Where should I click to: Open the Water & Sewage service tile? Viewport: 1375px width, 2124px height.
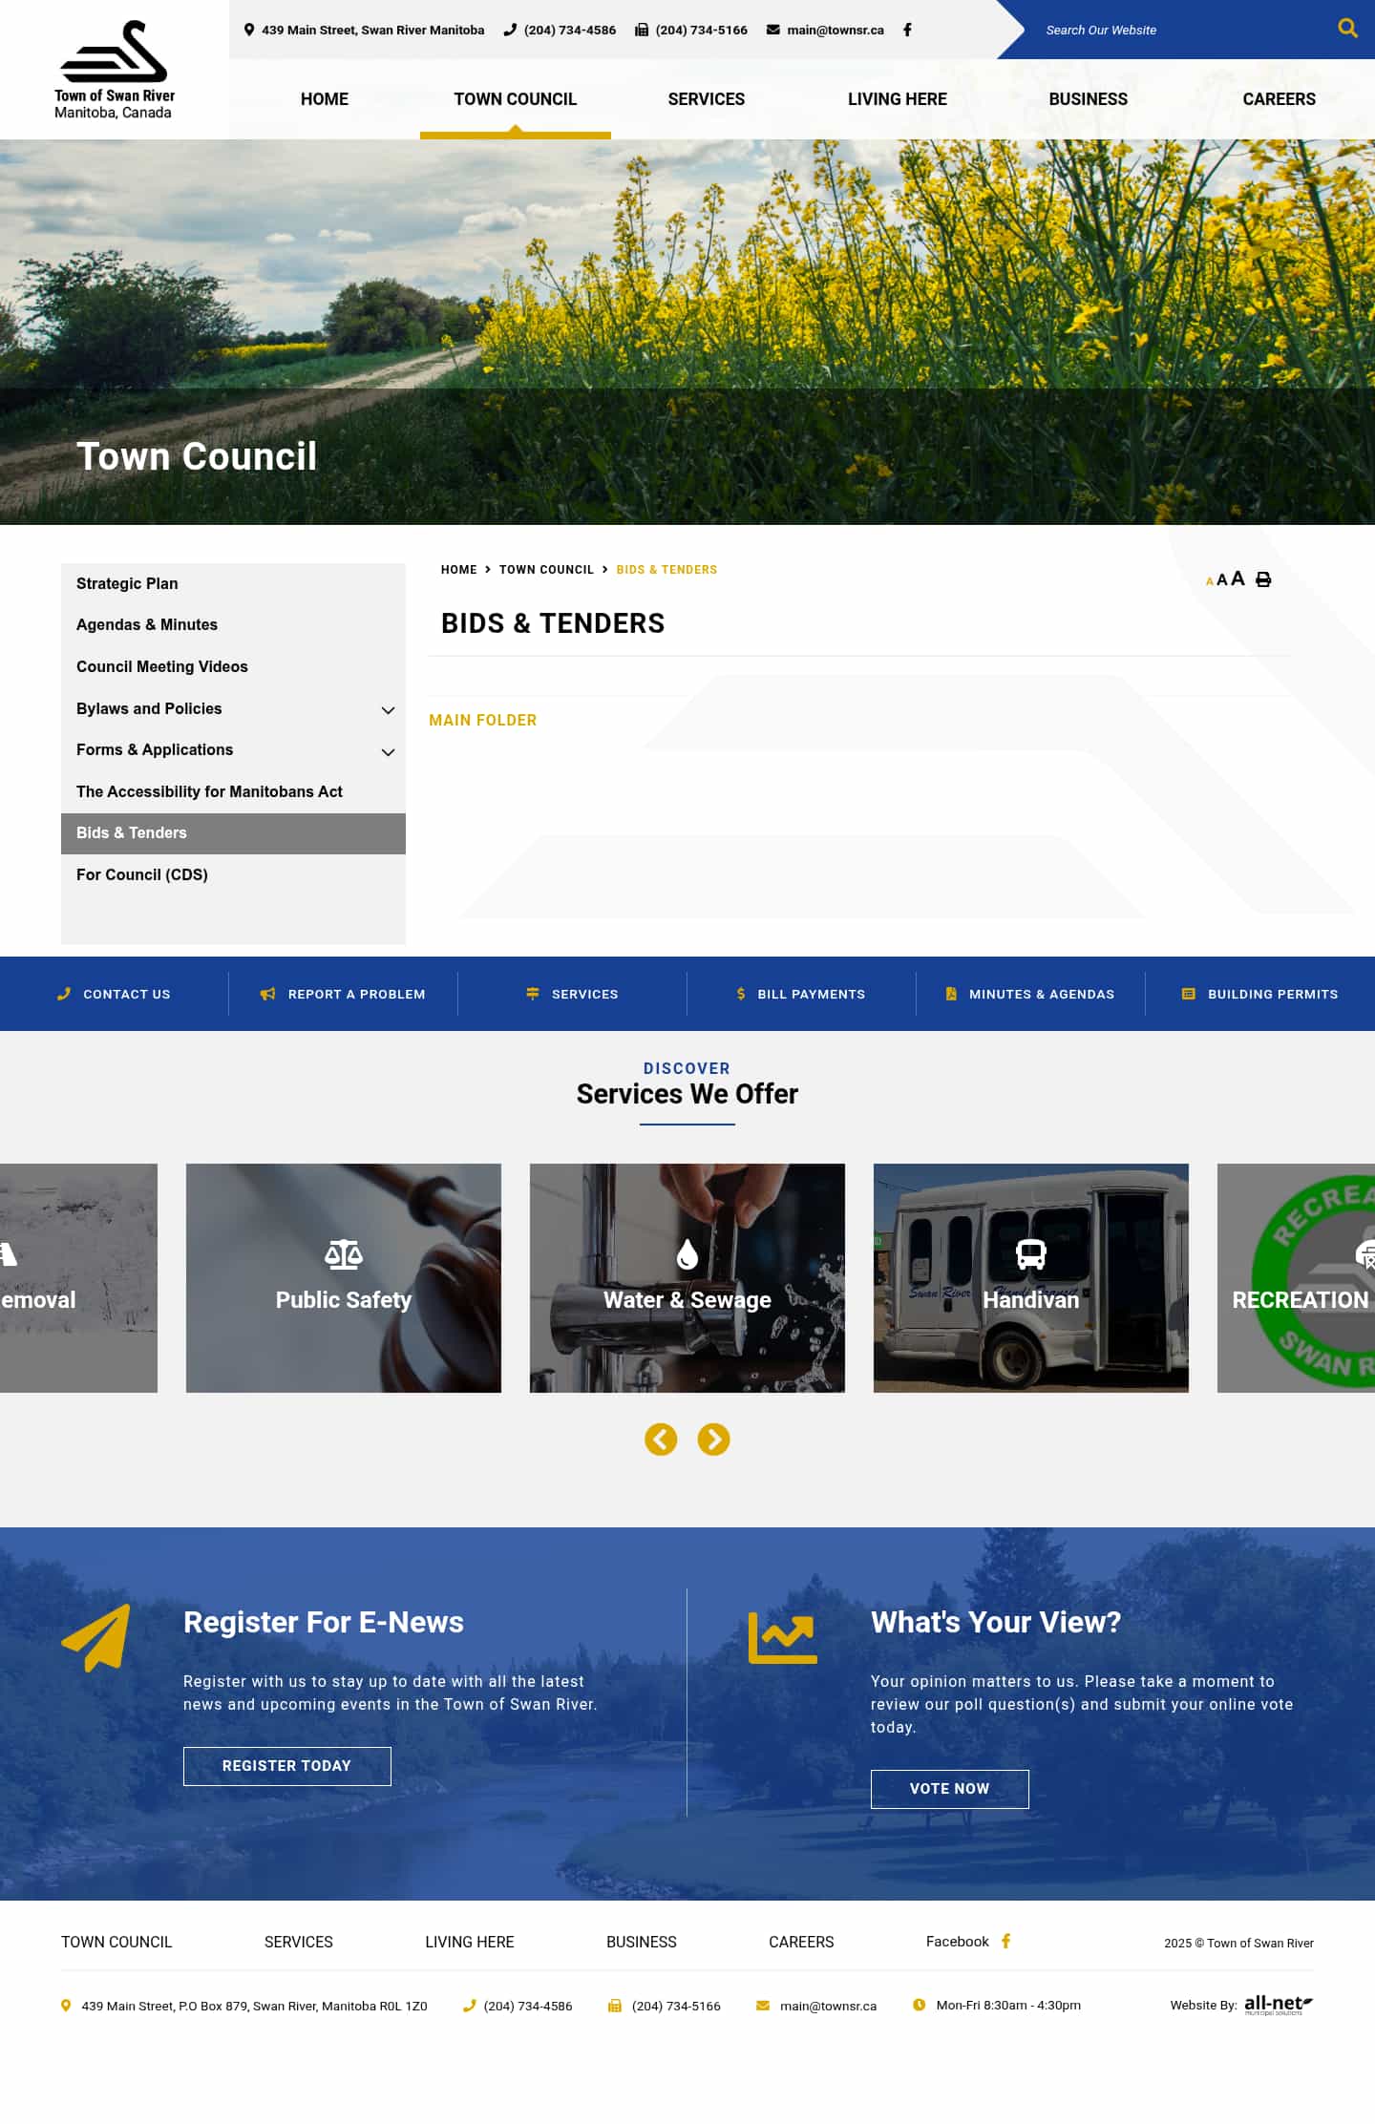(687, 1277)
